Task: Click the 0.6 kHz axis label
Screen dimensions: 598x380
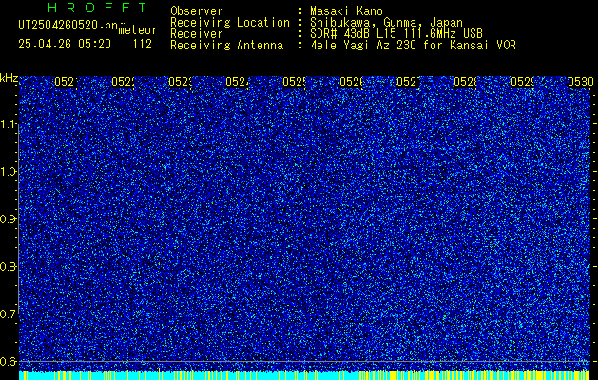Action: 10,361
